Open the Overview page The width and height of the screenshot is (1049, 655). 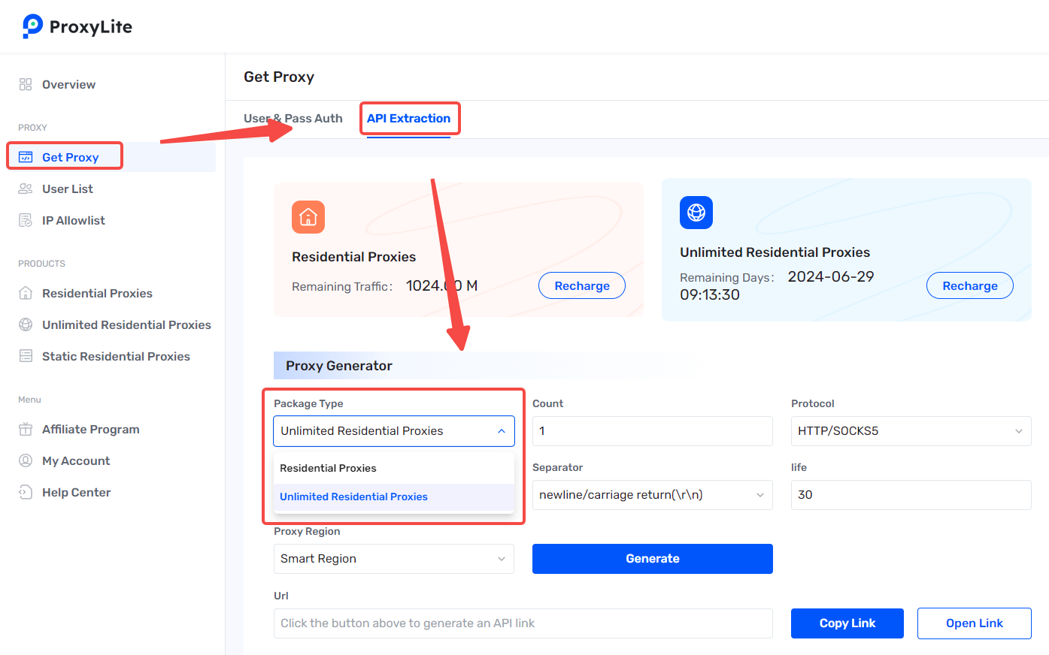[x=68, y=84]
